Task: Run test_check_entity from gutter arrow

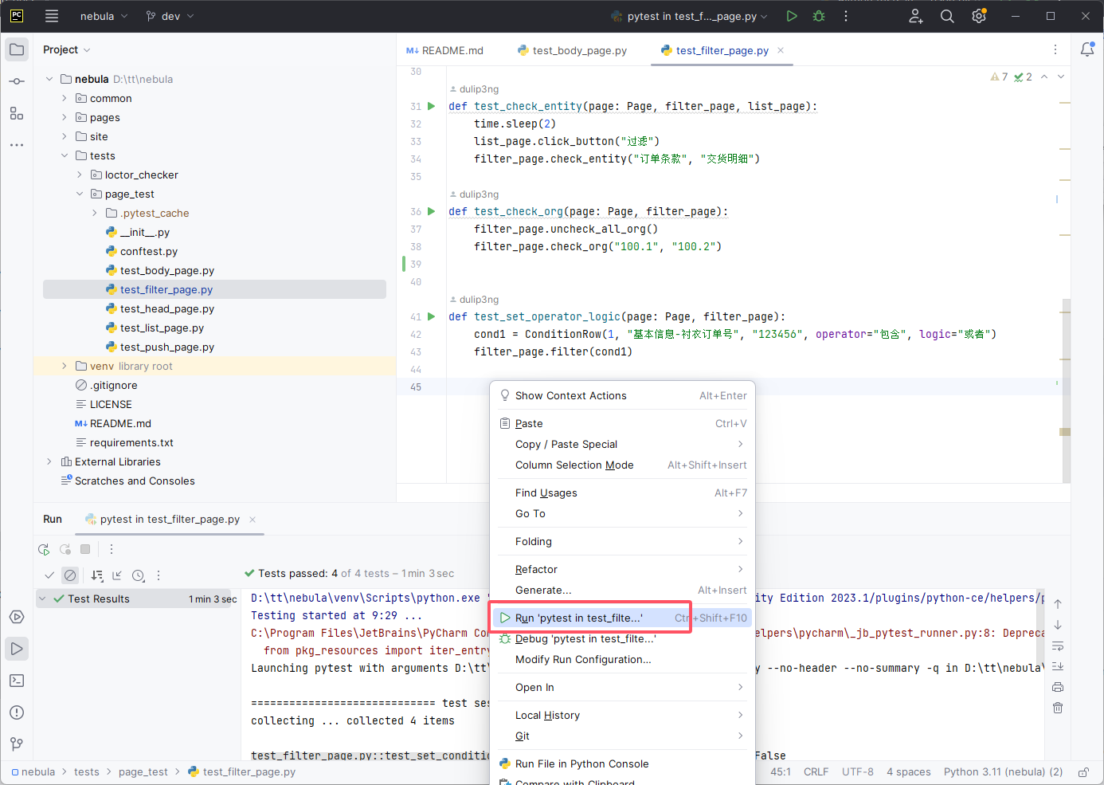Action: click(432, 106)
